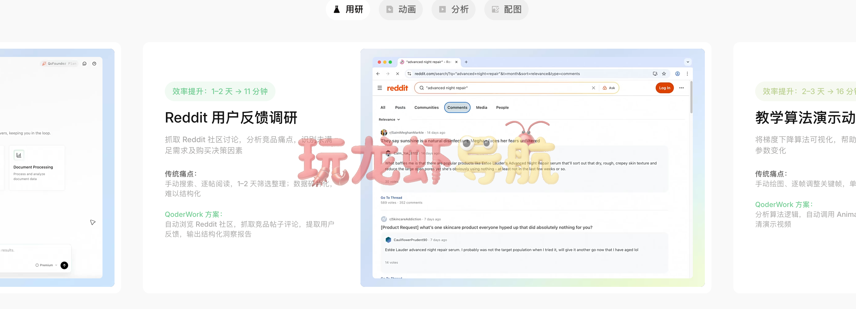Open the Reddit hamburger menu

[x=379, y=88]
